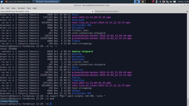This screenshot has width=189, height=106.
Task: Click presentation-docker 13.13.22.mp4 in the lower listing
Action: [x=102, y=75]
